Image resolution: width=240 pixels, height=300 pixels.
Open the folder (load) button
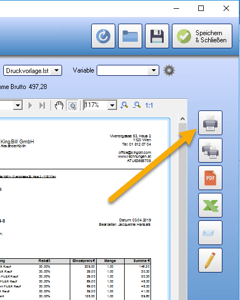(130, 36)
